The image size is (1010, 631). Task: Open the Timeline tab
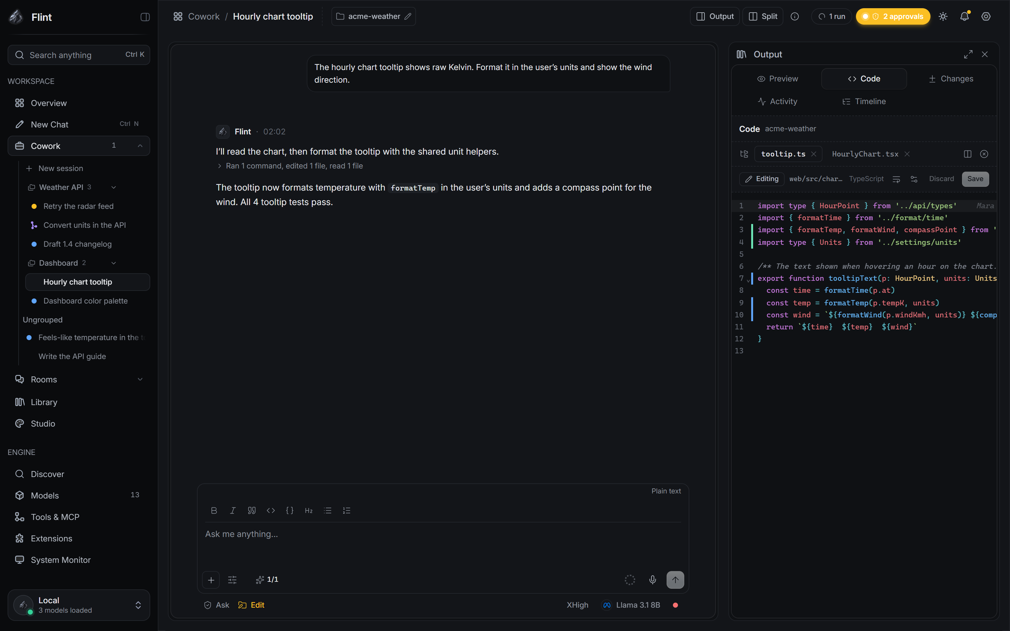pos(864,101)
